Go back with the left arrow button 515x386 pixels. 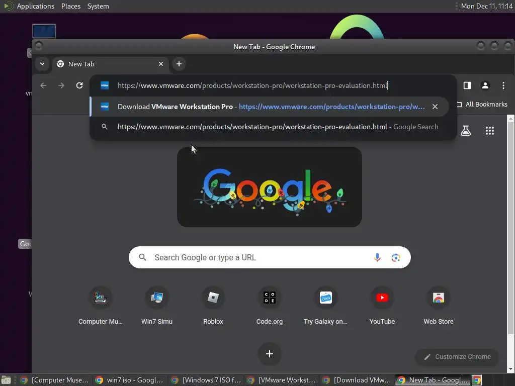click(x=43, y=85)
